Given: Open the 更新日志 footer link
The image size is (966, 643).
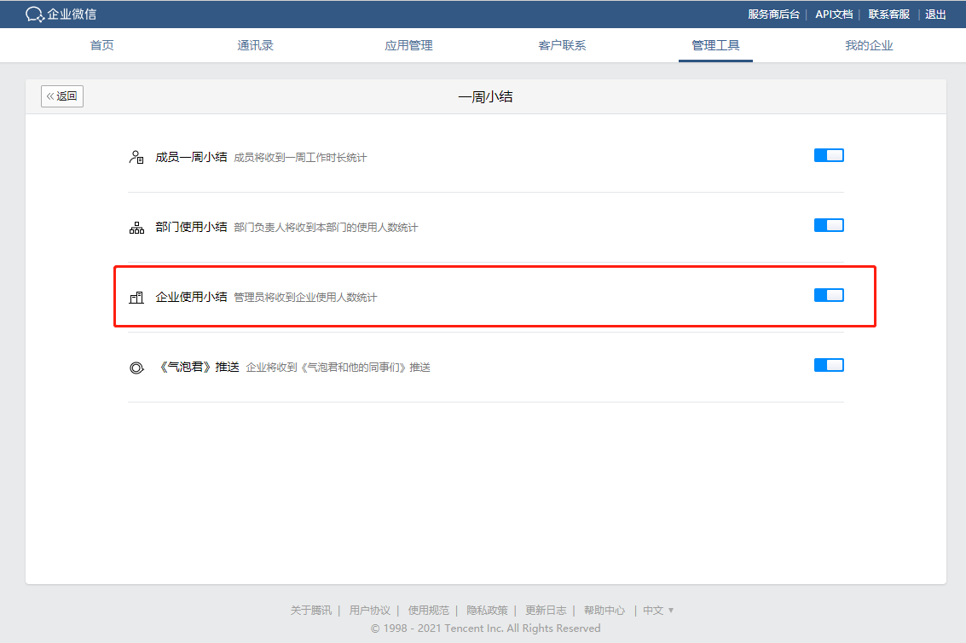Looking at the screenshot, I should coord(545,611).
